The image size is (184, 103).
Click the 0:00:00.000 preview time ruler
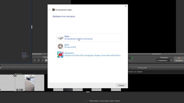click(x=37, y=54)
